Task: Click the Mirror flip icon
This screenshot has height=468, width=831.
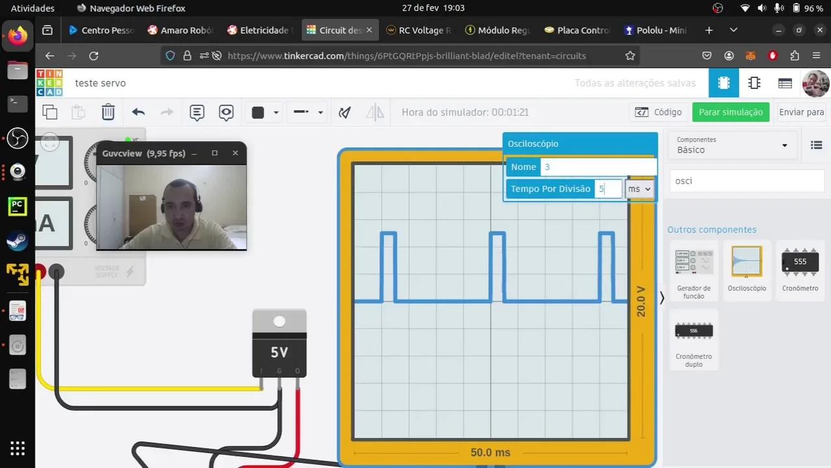Action: pyautogui.click(x=375, y=112)
